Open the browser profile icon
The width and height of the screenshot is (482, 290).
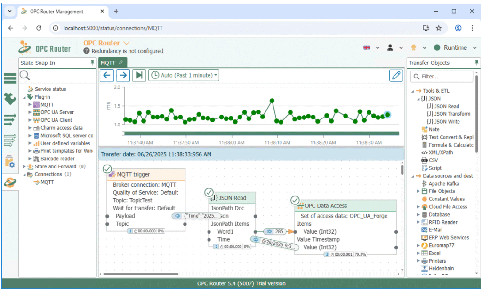coord(458,28)
